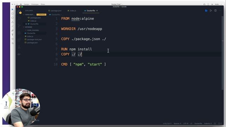Viewport: 226px width, 127px height.
Task: Click the Run play icon in editor toolbar
Action: point(211,11)
